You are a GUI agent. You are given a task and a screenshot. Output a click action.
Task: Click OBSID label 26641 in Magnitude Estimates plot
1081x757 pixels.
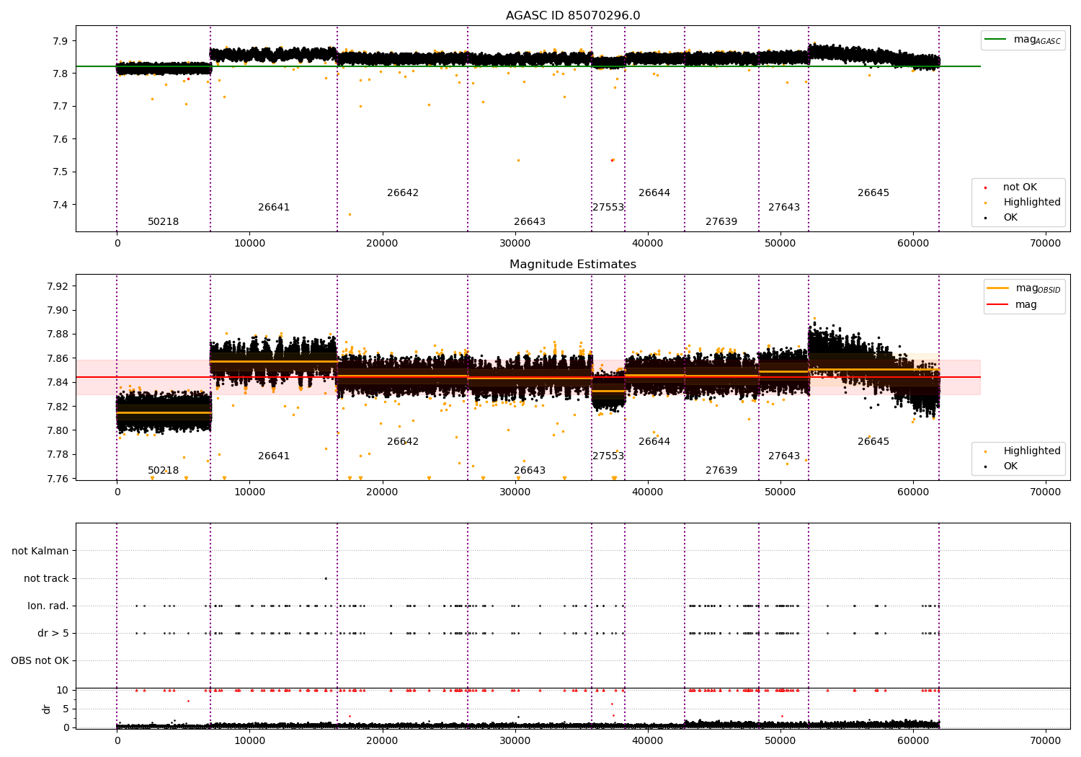tap(274, 456)
